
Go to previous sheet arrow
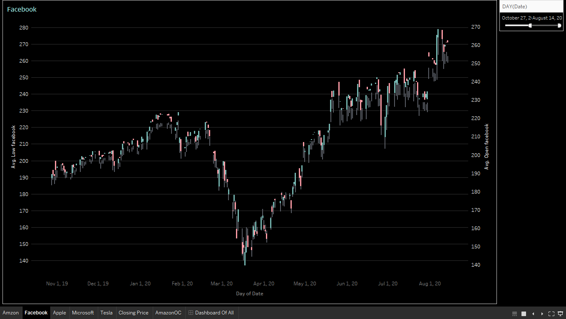(x=533, y=314)
